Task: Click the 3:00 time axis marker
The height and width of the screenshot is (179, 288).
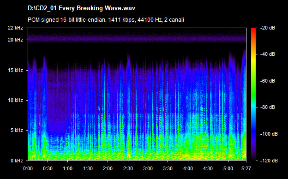Action: 148,168
